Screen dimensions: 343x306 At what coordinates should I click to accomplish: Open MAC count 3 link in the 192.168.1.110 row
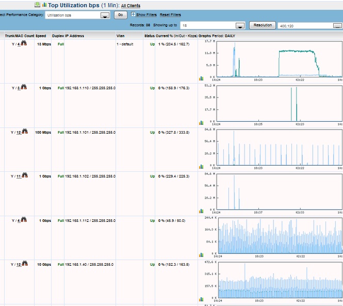pos(19,88)
